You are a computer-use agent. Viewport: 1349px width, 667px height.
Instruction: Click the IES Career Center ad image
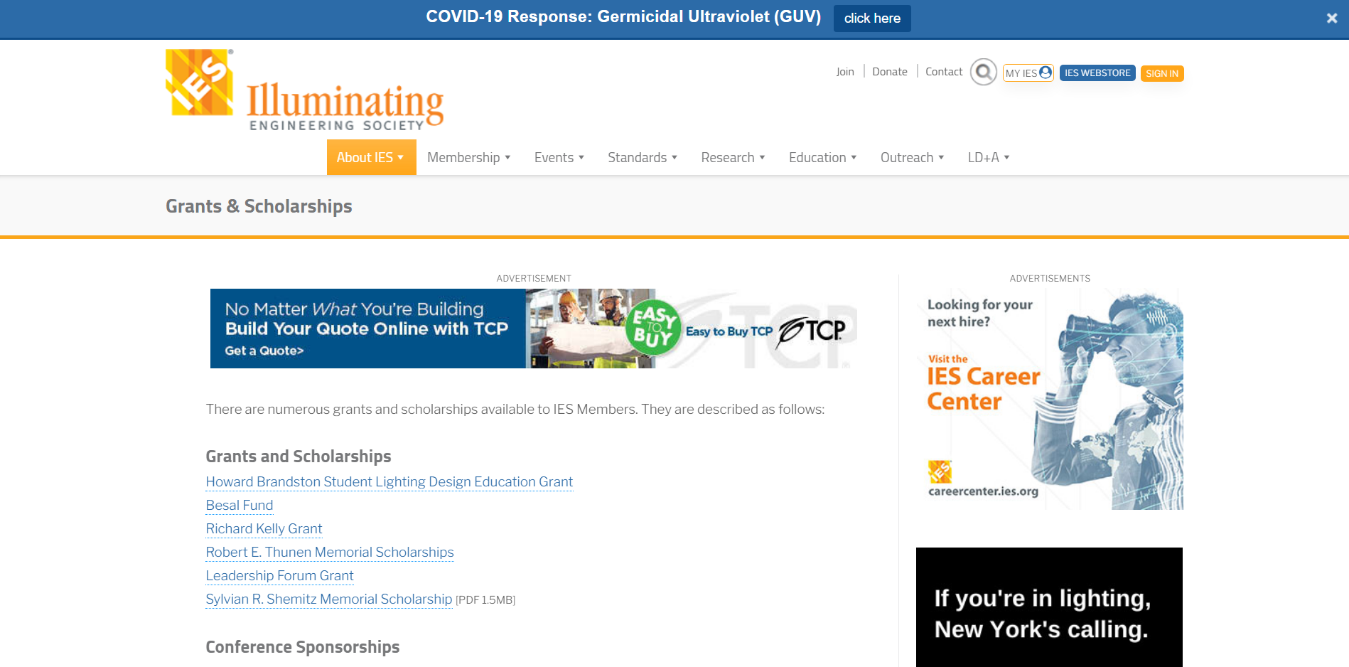tap(1050, 399)
